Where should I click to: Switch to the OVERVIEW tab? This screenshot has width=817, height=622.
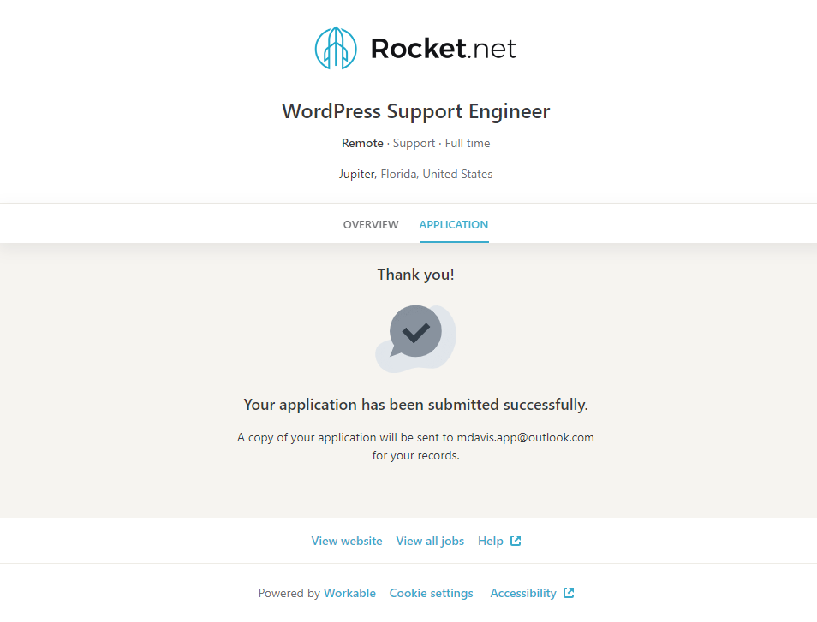[x=371, y=225]
